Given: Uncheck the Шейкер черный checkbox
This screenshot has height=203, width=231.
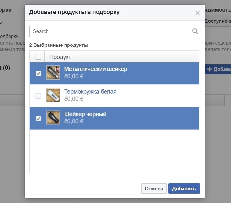Looking at the screenshot, I should (x=38, y=118).
